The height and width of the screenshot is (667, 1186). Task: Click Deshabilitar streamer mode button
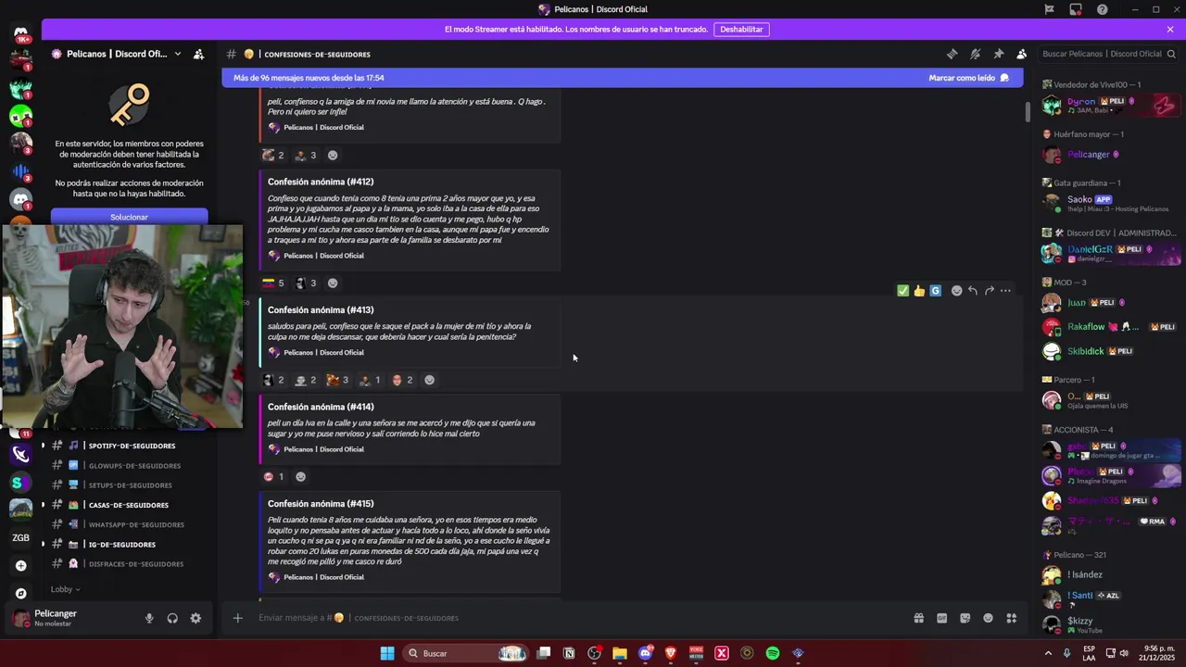coord(741,29)
